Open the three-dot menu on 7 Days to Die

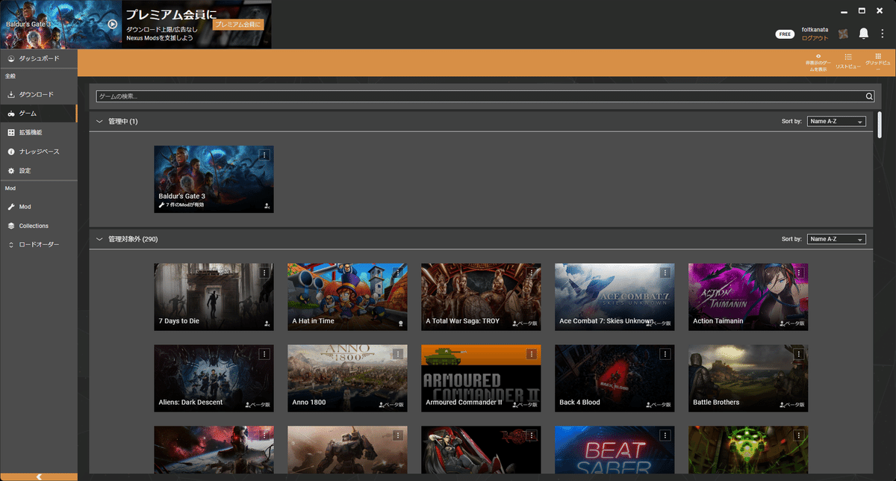264,273
